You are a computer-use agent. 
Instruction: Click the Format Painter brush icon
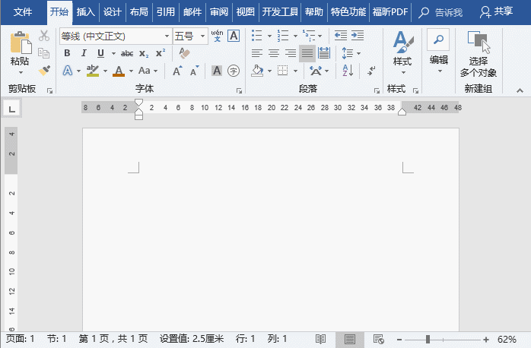coord(44,70)
